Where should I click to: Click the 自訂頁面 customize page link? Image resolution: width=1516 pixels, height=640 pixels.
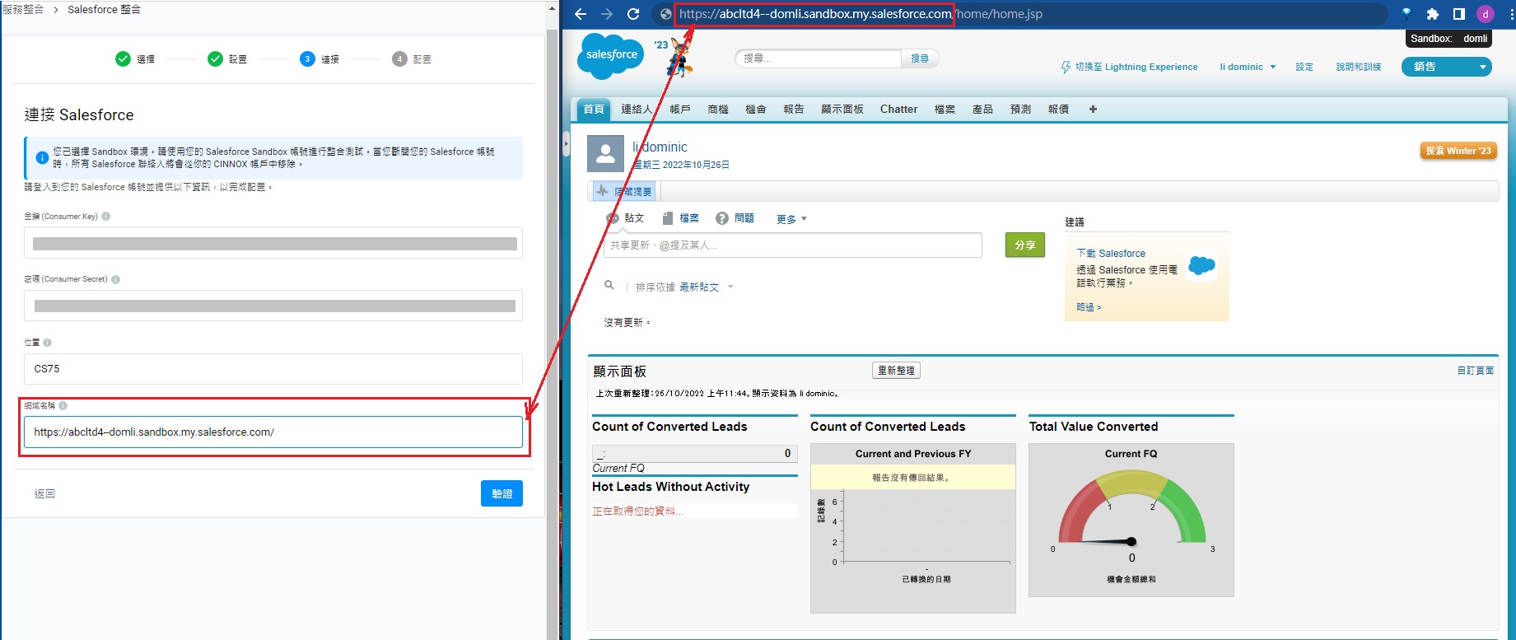(x=1476, y=371)
